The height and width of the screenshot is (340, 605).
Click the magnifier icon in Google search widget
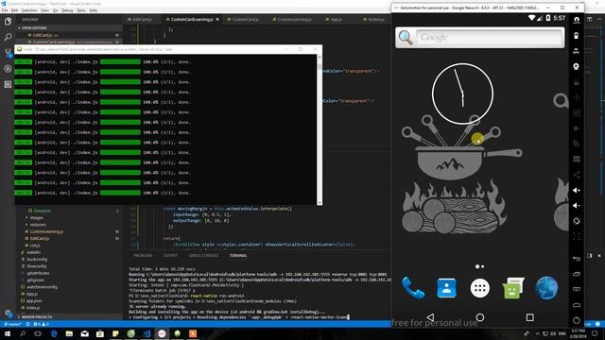[x=406, y=38]
